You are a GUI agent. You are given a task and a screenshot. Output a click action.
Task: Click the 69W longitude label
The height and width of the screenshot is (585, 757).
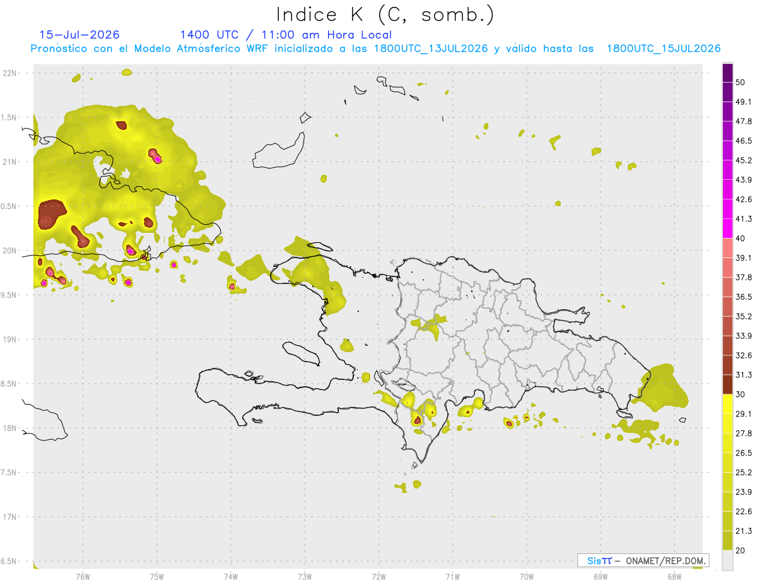point(600,577)
